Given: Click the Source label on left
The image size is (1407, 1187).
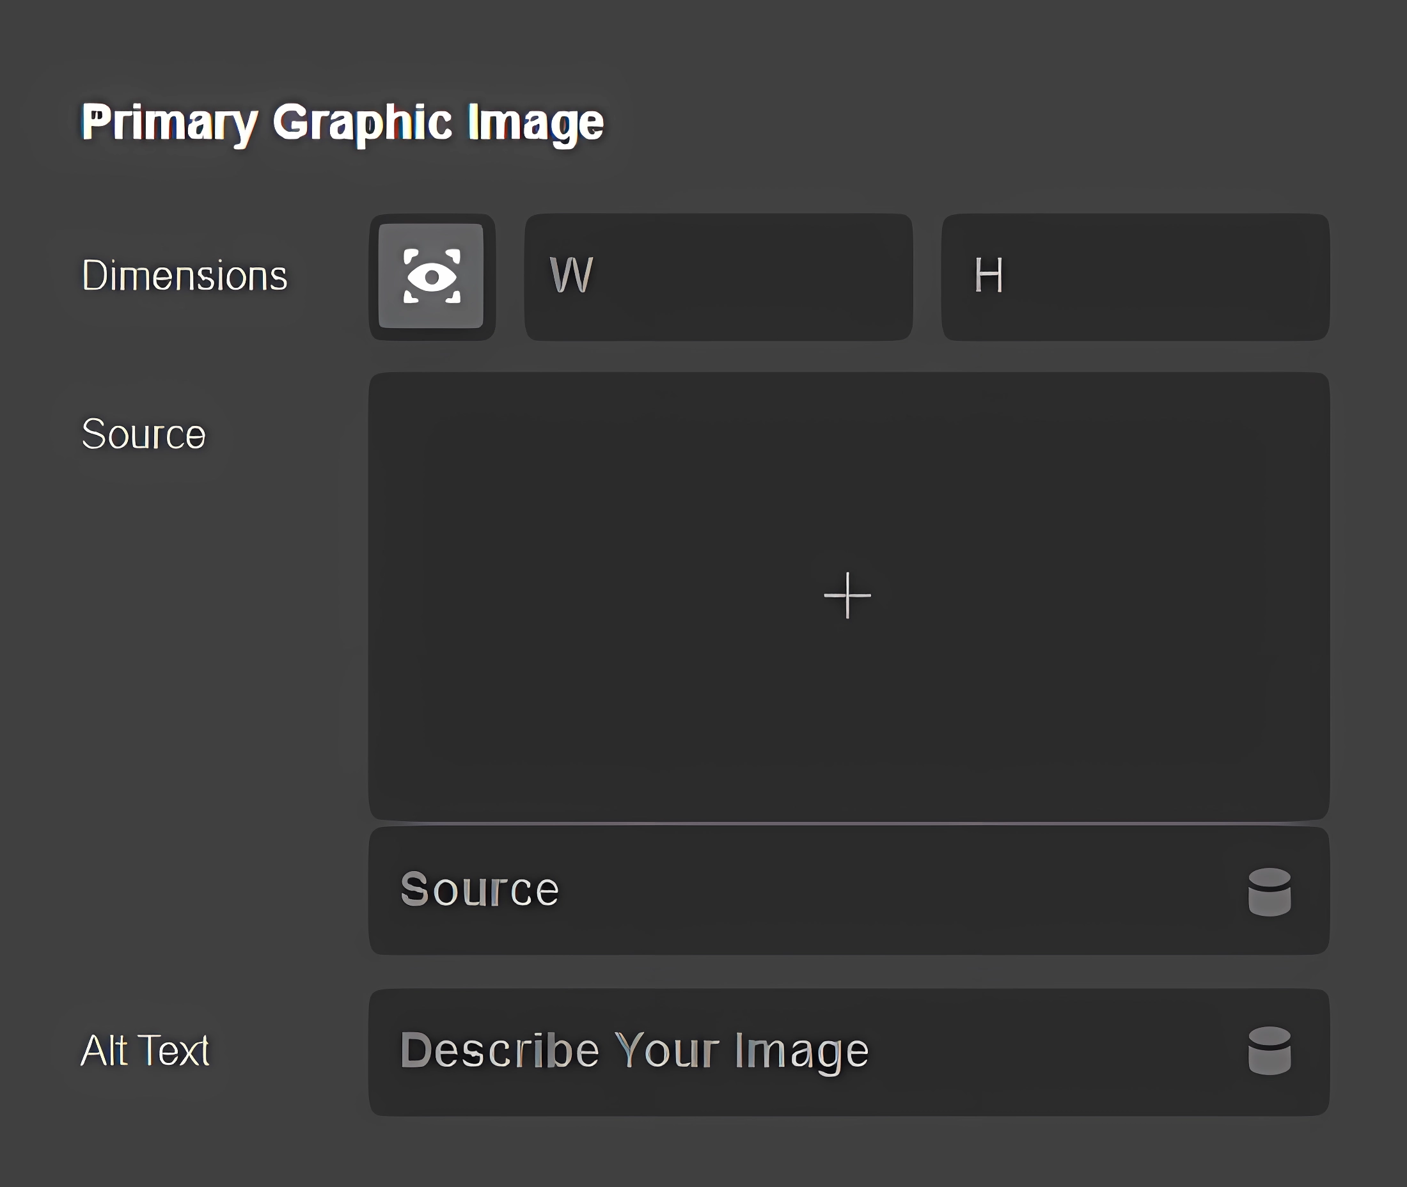Looking at the screenshot, I should point(143,434).
